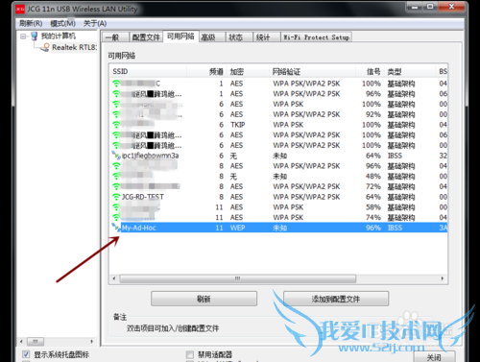Click the 刷新 button
480x362 pixels.
click(x=204, y=299)
